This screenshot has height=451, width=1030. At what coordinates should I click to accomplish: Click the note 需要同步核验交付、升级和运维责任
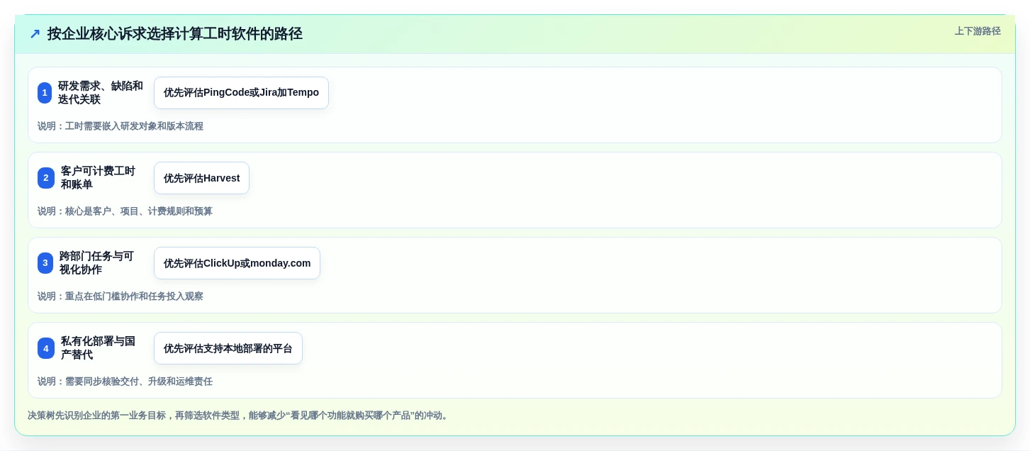(x=139, y=382)
